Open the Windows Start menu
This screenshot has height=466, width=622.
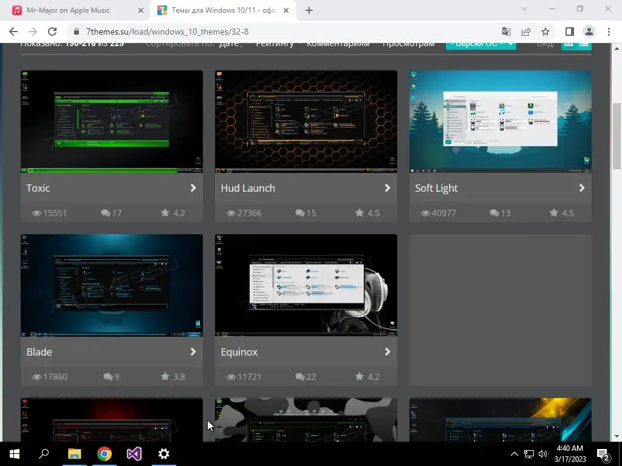(x=15, y=454)
